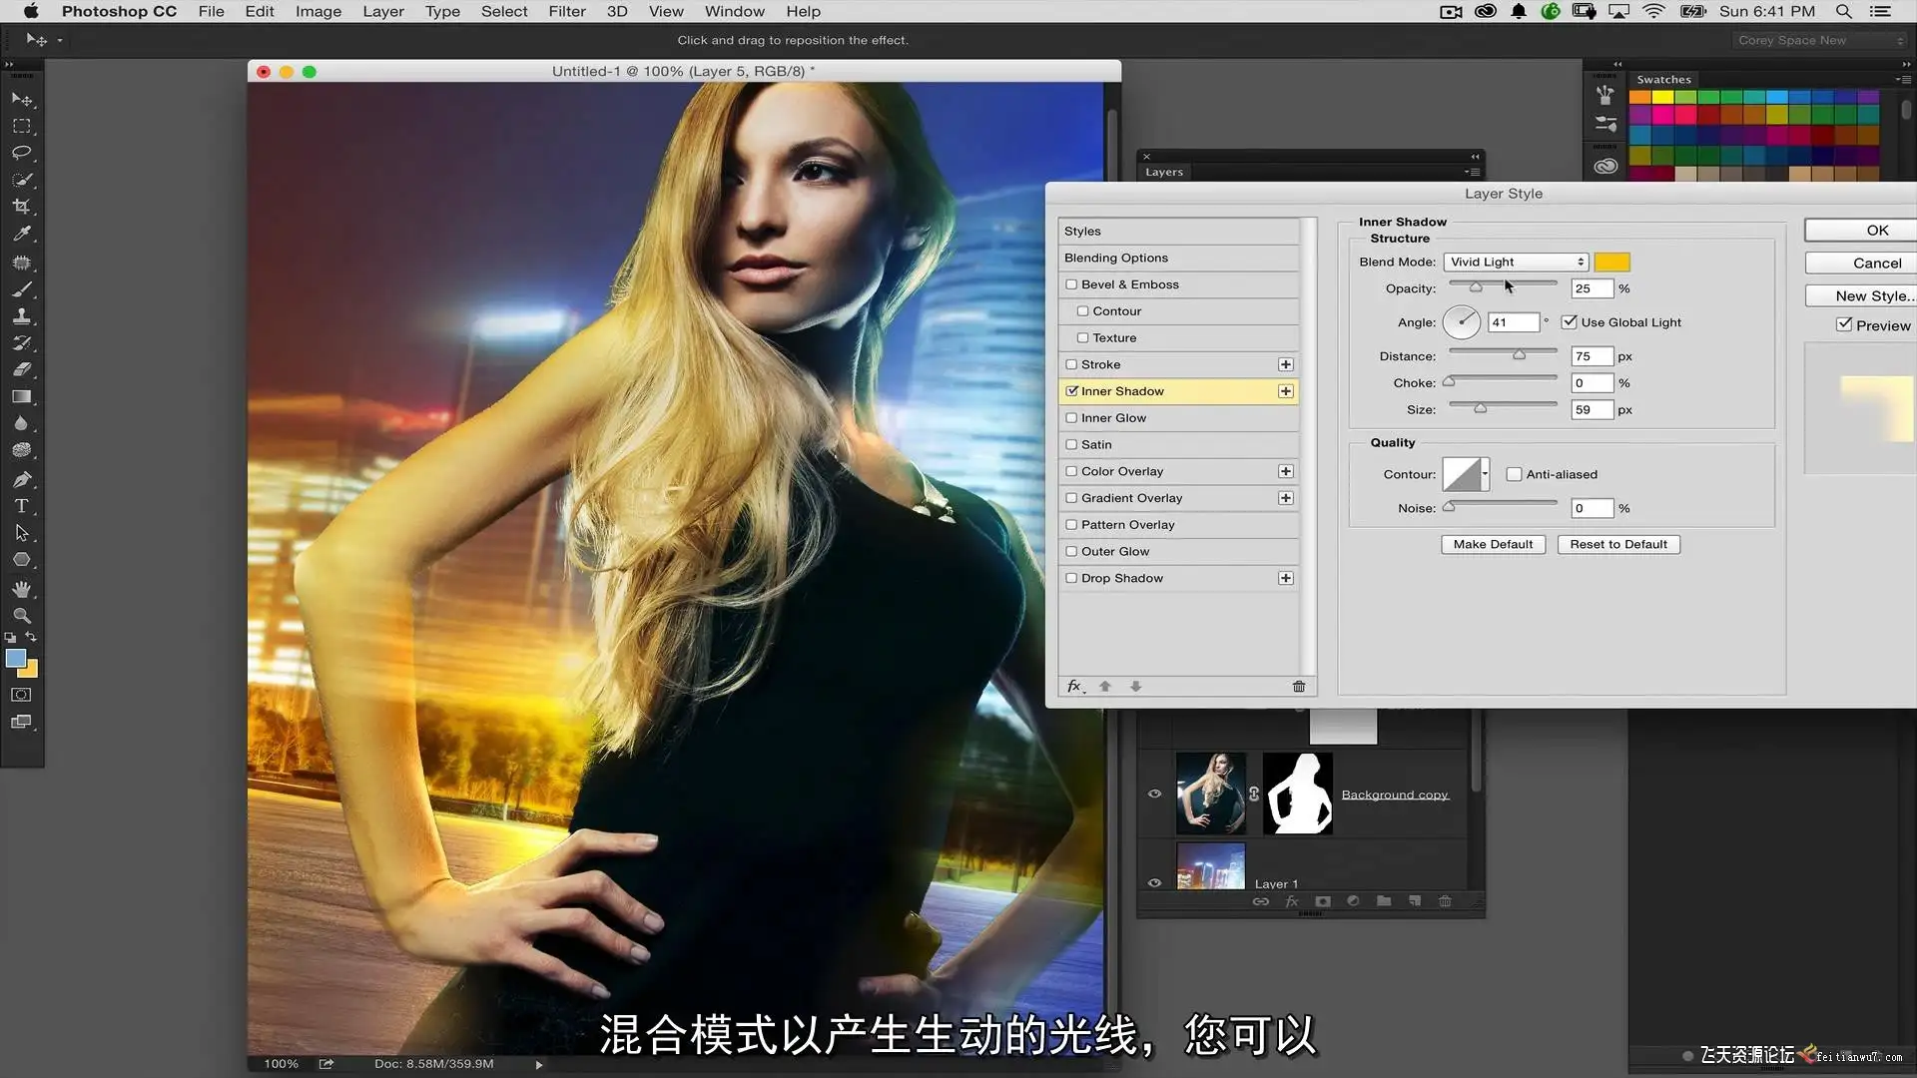The width and height of the screenshot is (1917, 1078).
Task: Disable Use Global Light checkbox
Action: (1570, 322)
